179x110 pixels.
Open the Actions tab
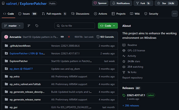tap(100, 14)
